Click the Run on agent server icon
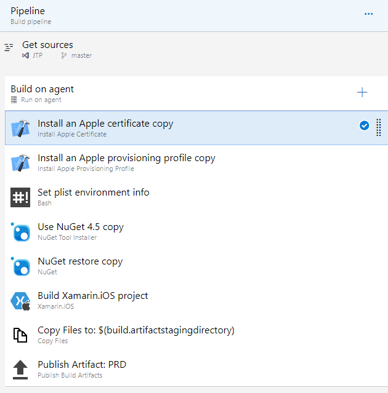388x393 pixels. click(x=14, y=100)
